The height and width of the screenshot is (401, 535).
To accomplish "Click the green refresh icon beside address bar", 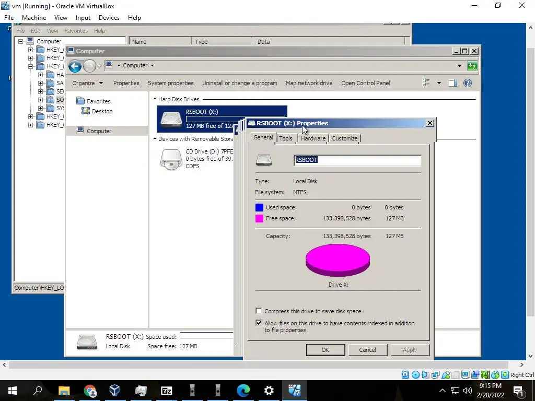I will click(472, 65).
